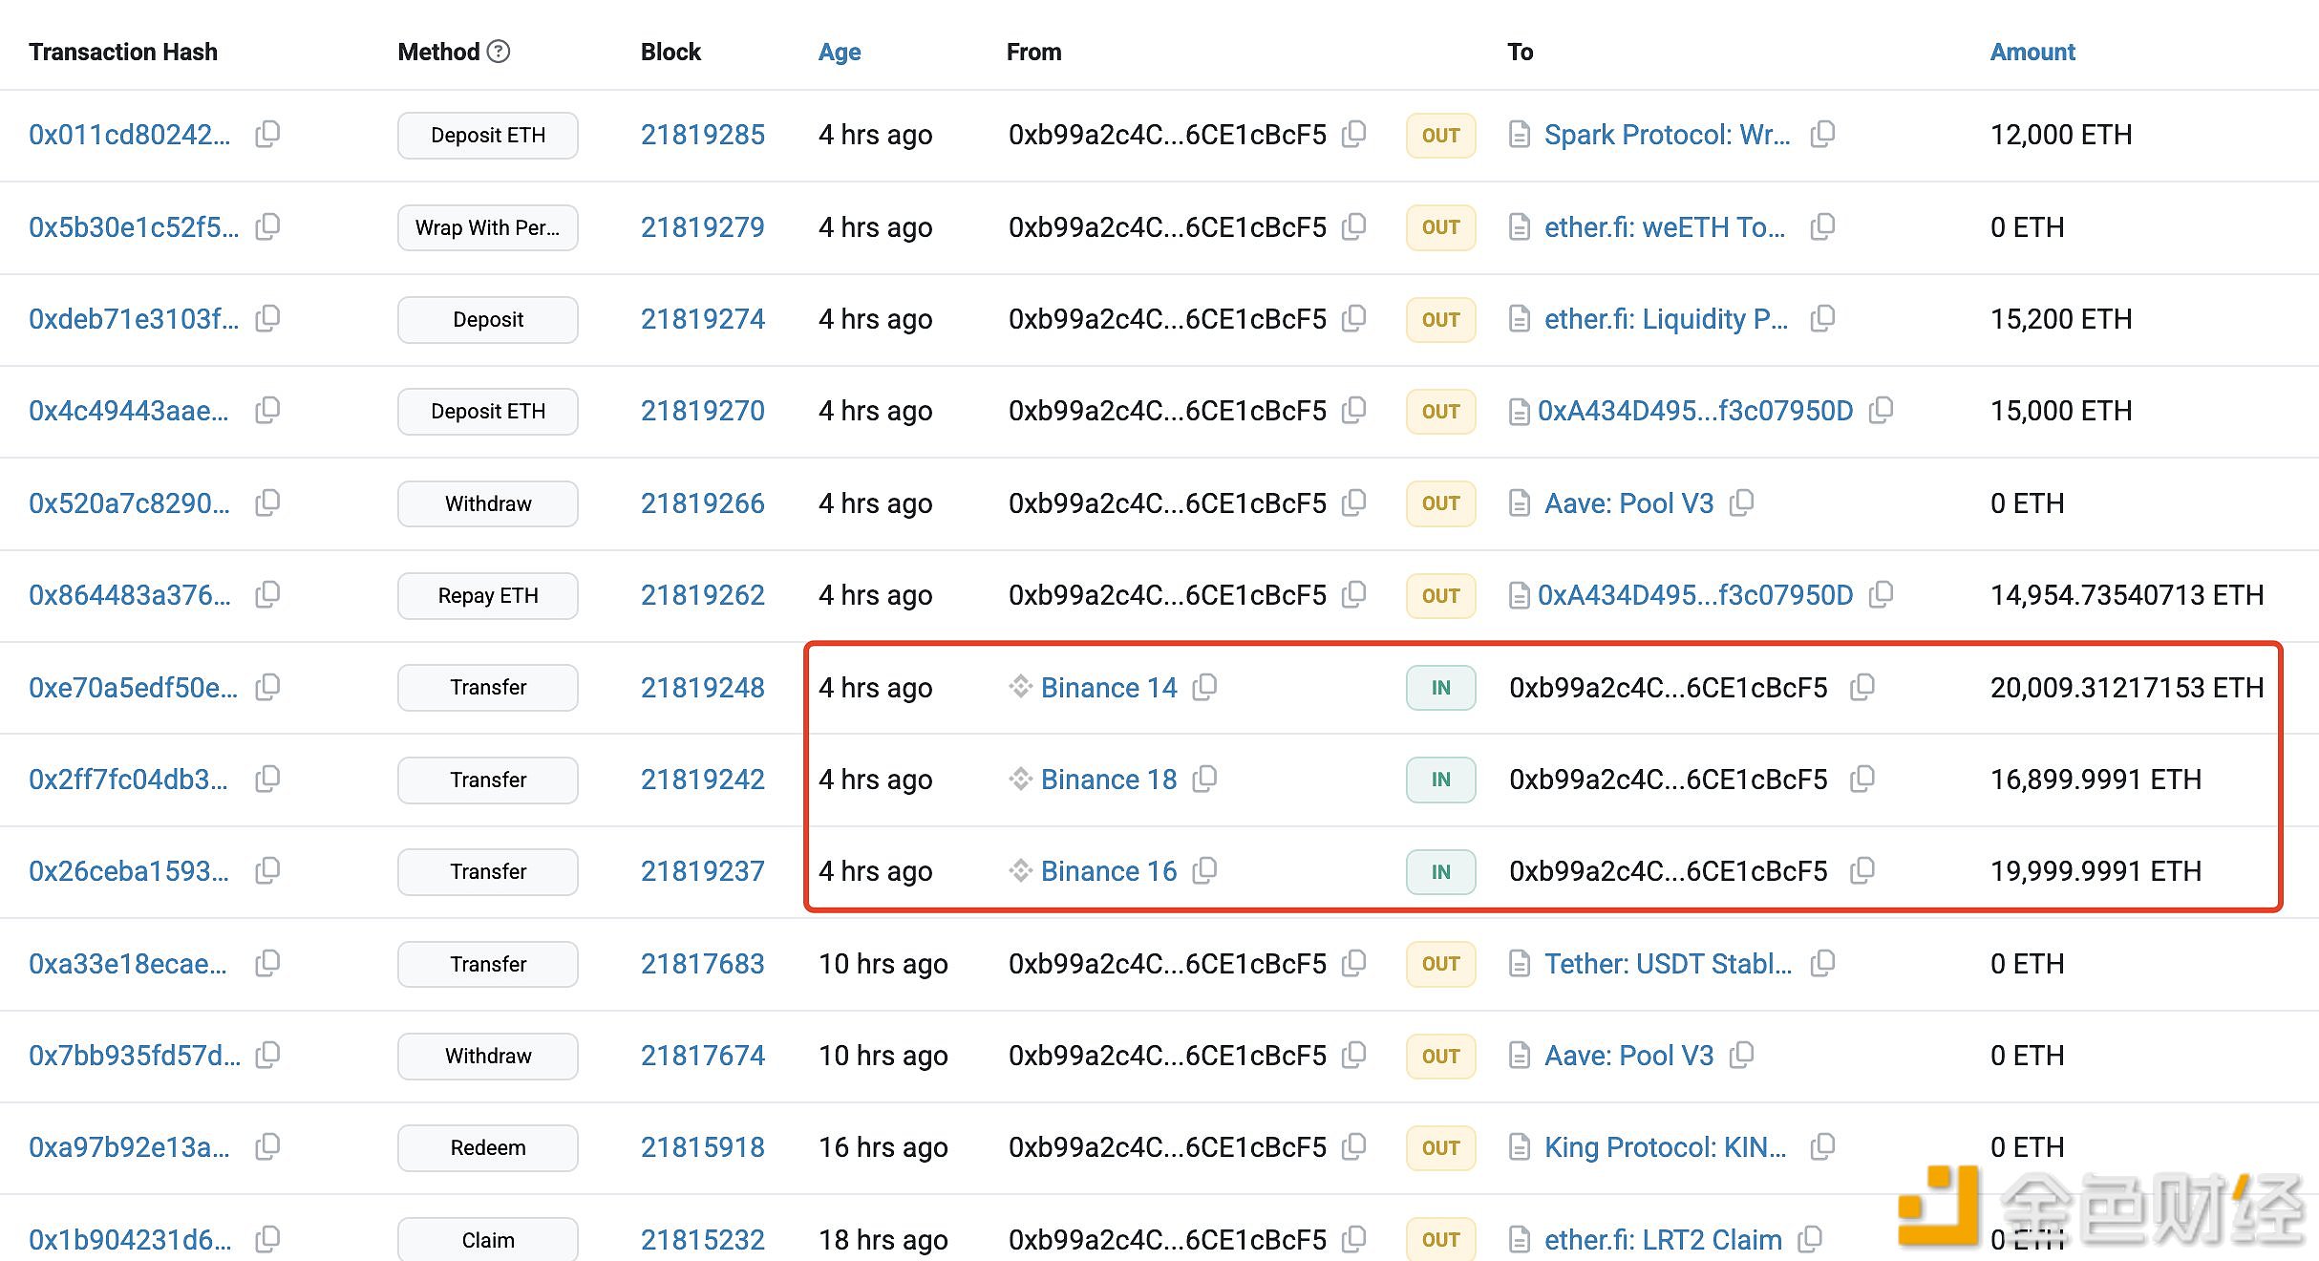Click IN badge in Binance 14 row

(x=1441, y=688)
